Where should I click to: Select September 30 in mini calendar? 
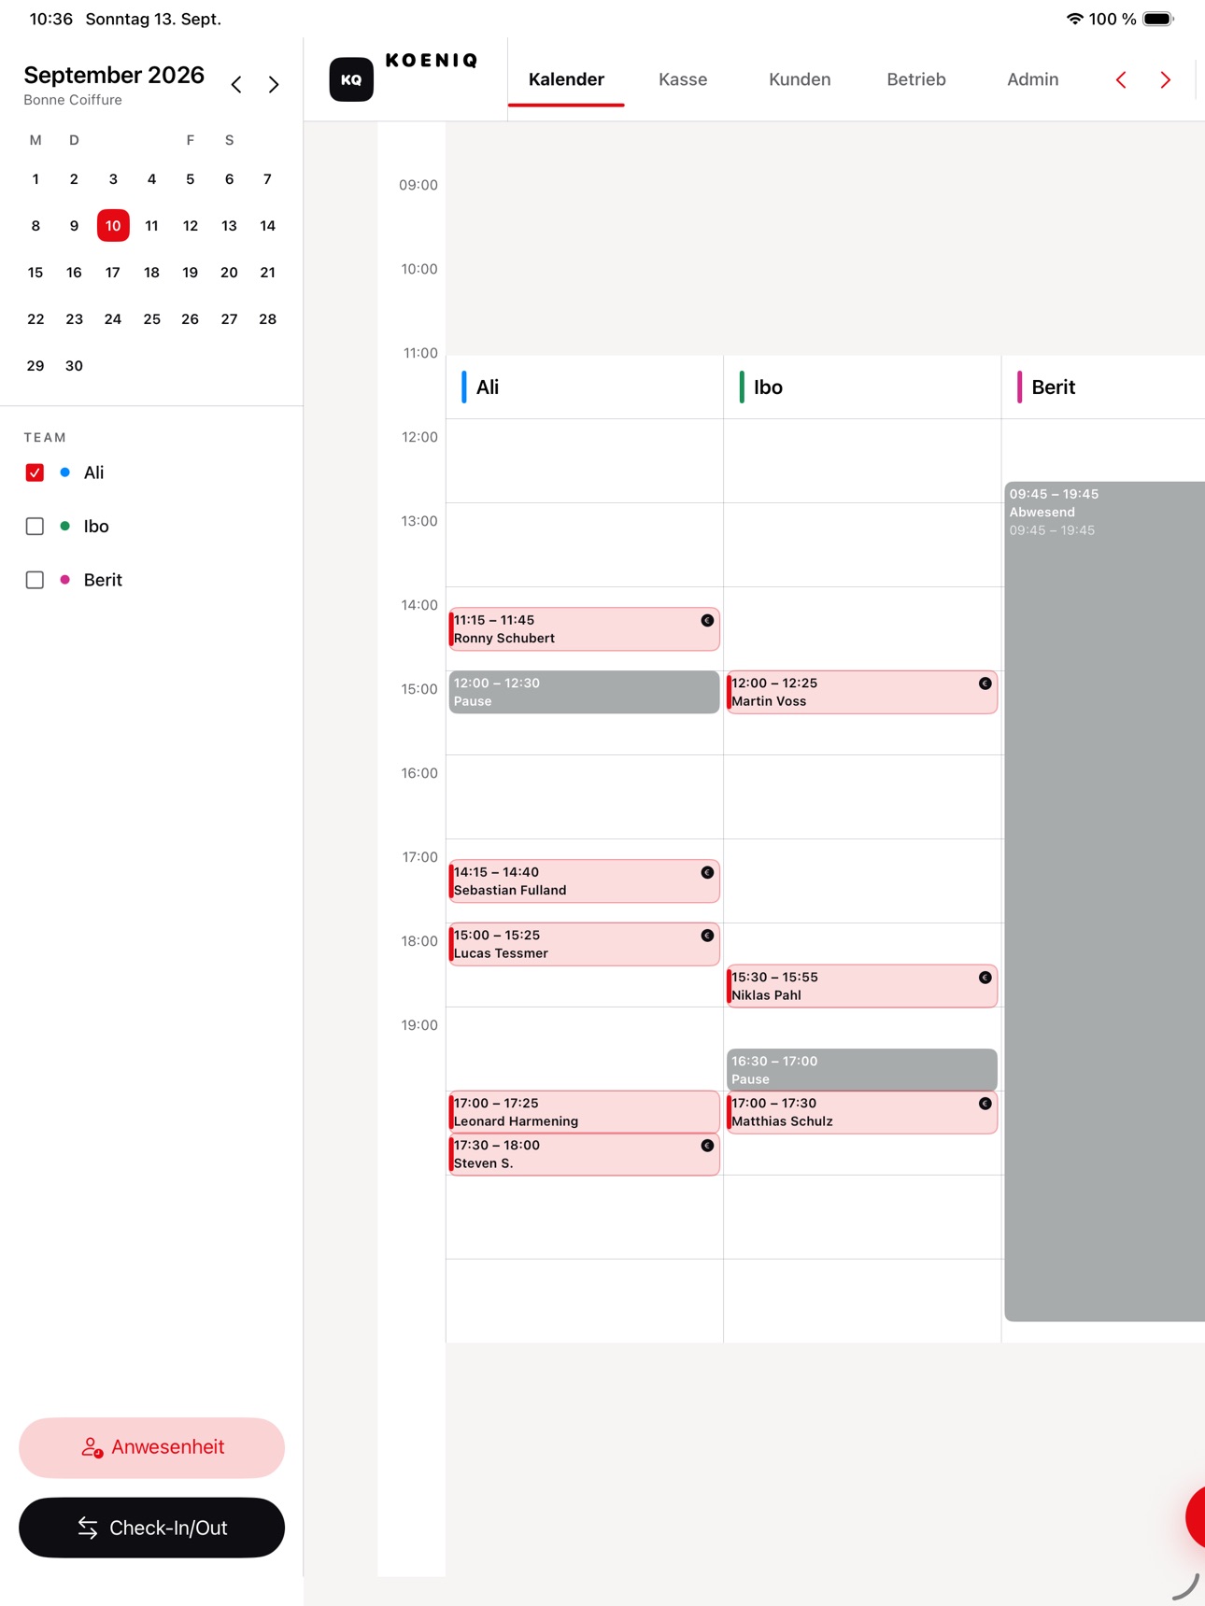(x=74, y=366)
